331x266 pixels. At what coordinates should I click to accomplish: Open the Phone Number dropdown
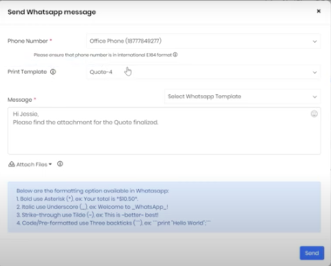[x=203, y=41]
